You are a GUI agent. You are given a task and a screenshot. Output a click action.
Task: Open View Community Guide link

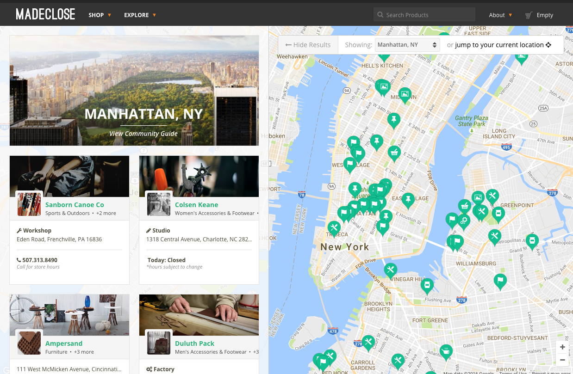pyautogui.click(x=143, y=134)
